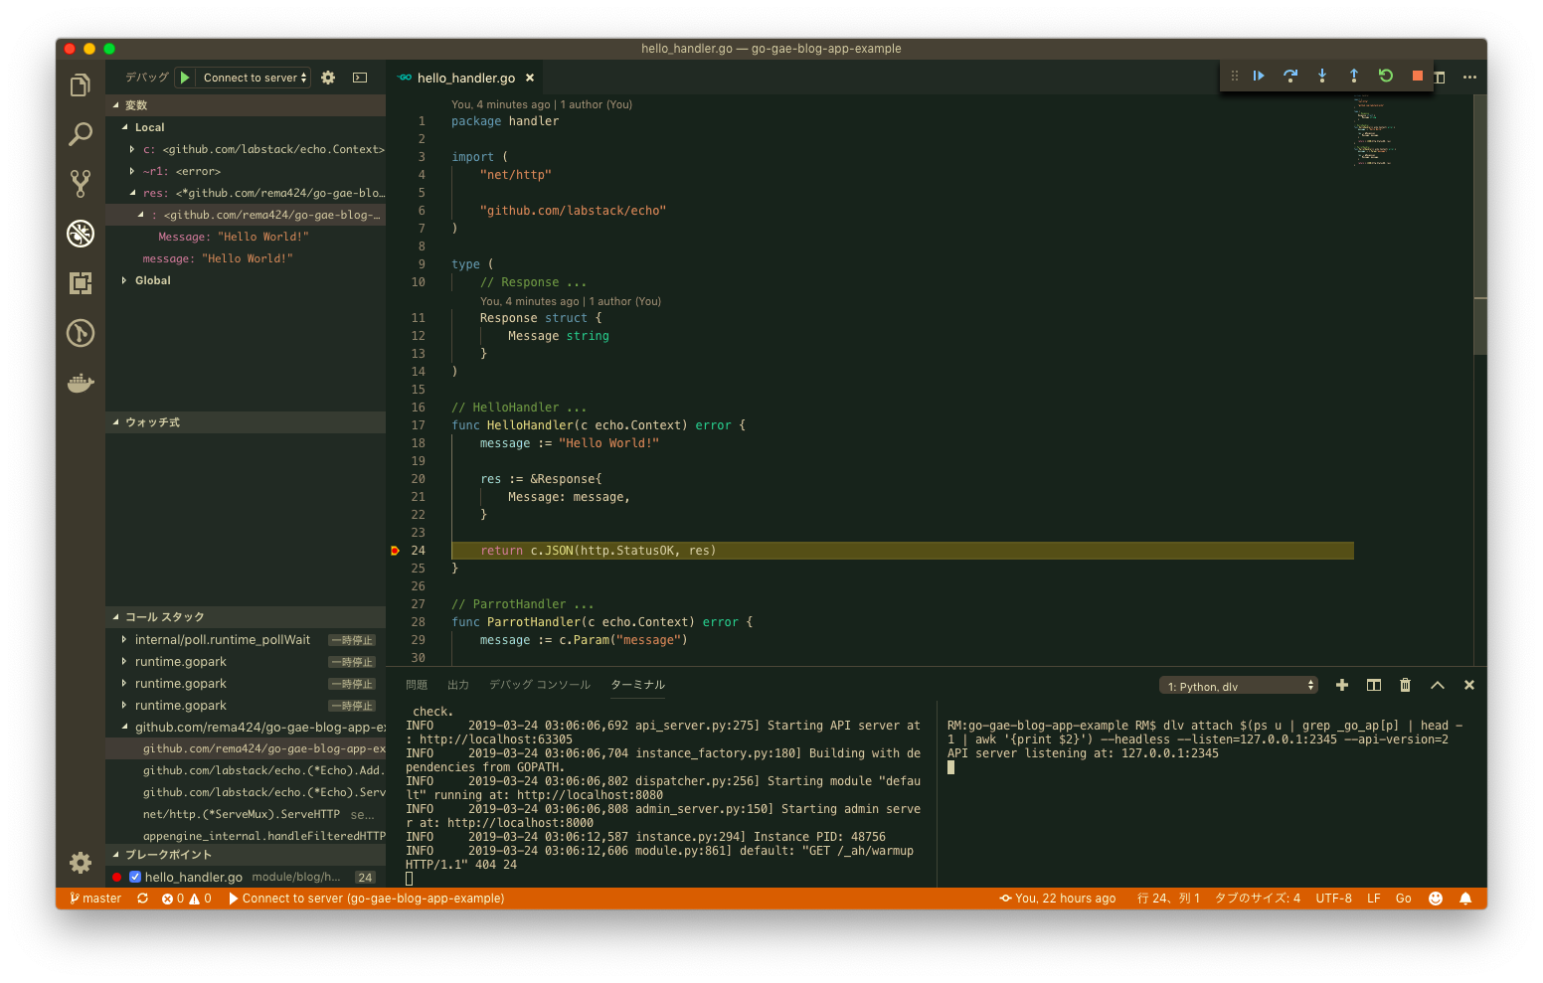Screen dimensions: 1543x983
Task: Open the Explorer view in activity bar
Action: 81,86
